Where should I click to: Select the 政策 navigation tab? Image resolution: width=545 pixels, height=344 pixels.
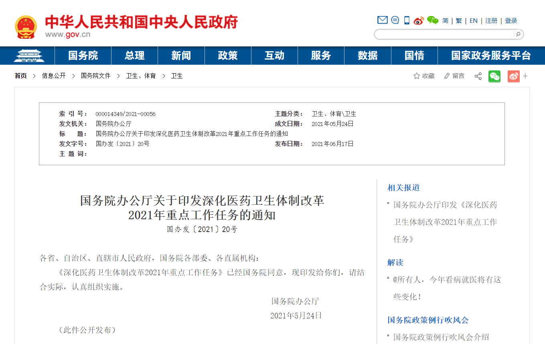[228, 56]
